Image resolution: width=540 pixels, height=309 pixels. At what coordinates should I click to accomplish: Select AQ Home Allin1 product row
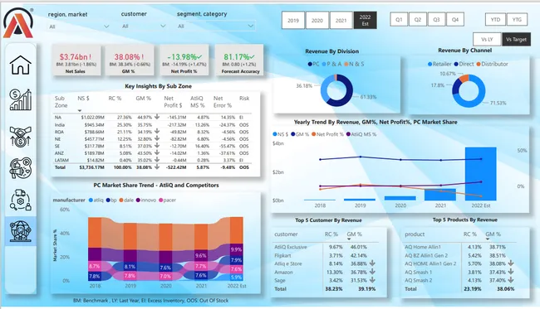pos(460,247)
